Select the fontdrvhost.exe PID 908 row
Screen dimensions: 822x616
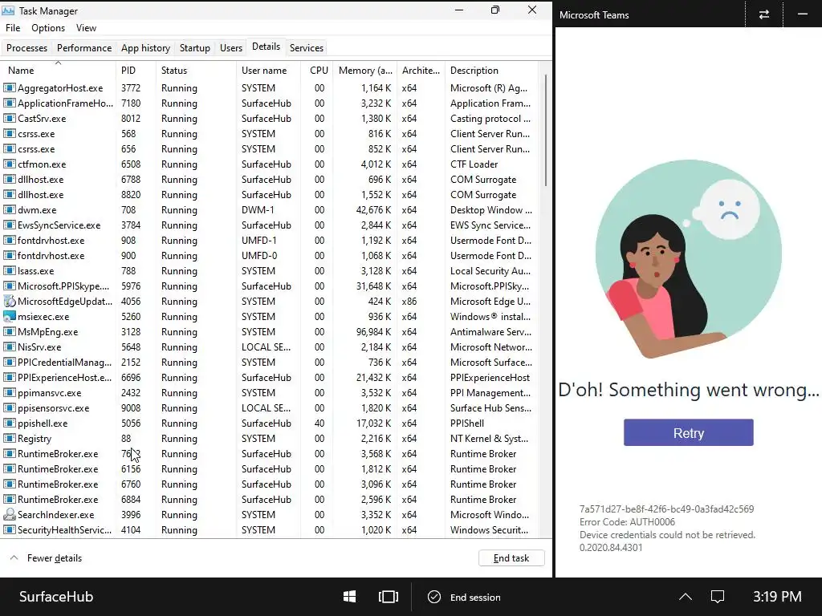point(270,241)
